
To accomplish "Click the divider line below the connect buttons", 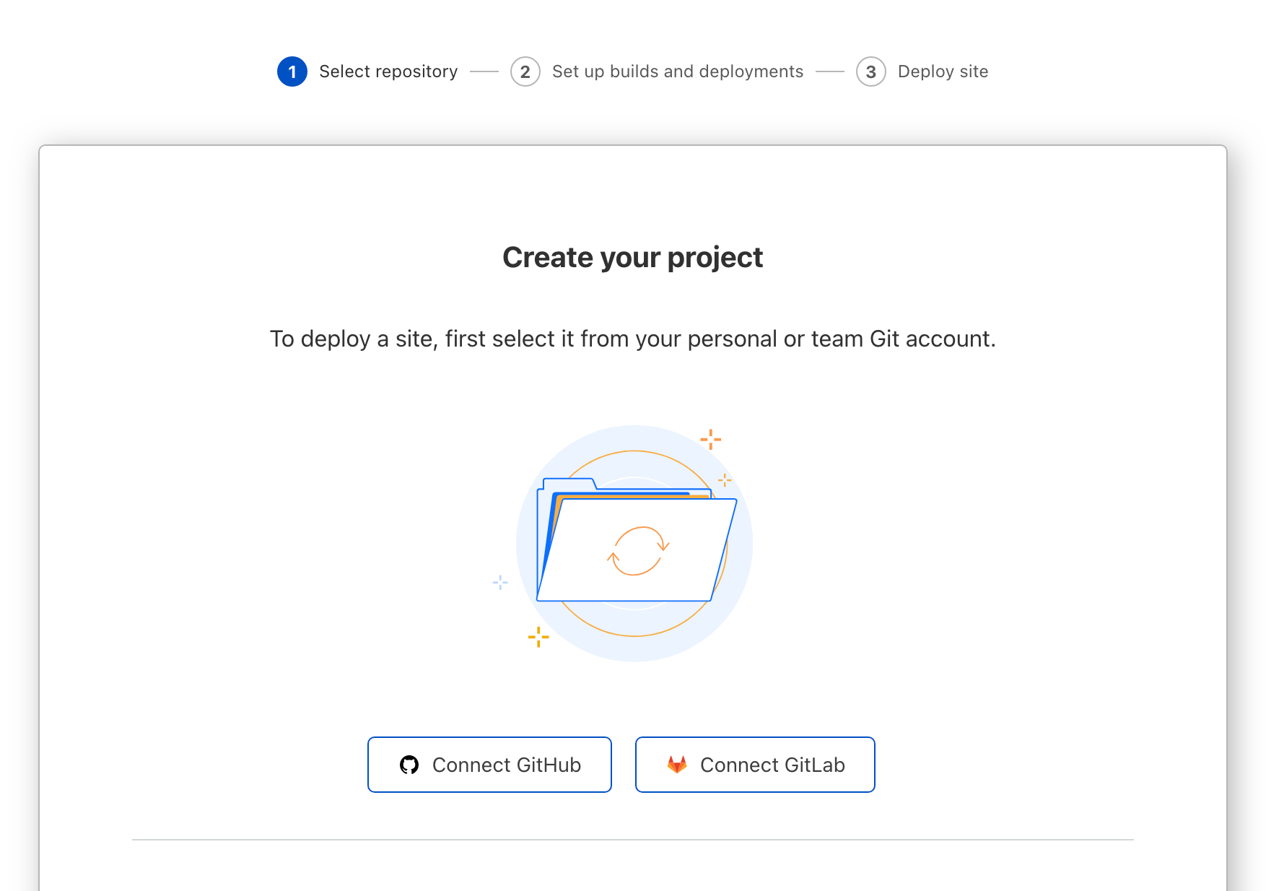I will click(632, 840).
